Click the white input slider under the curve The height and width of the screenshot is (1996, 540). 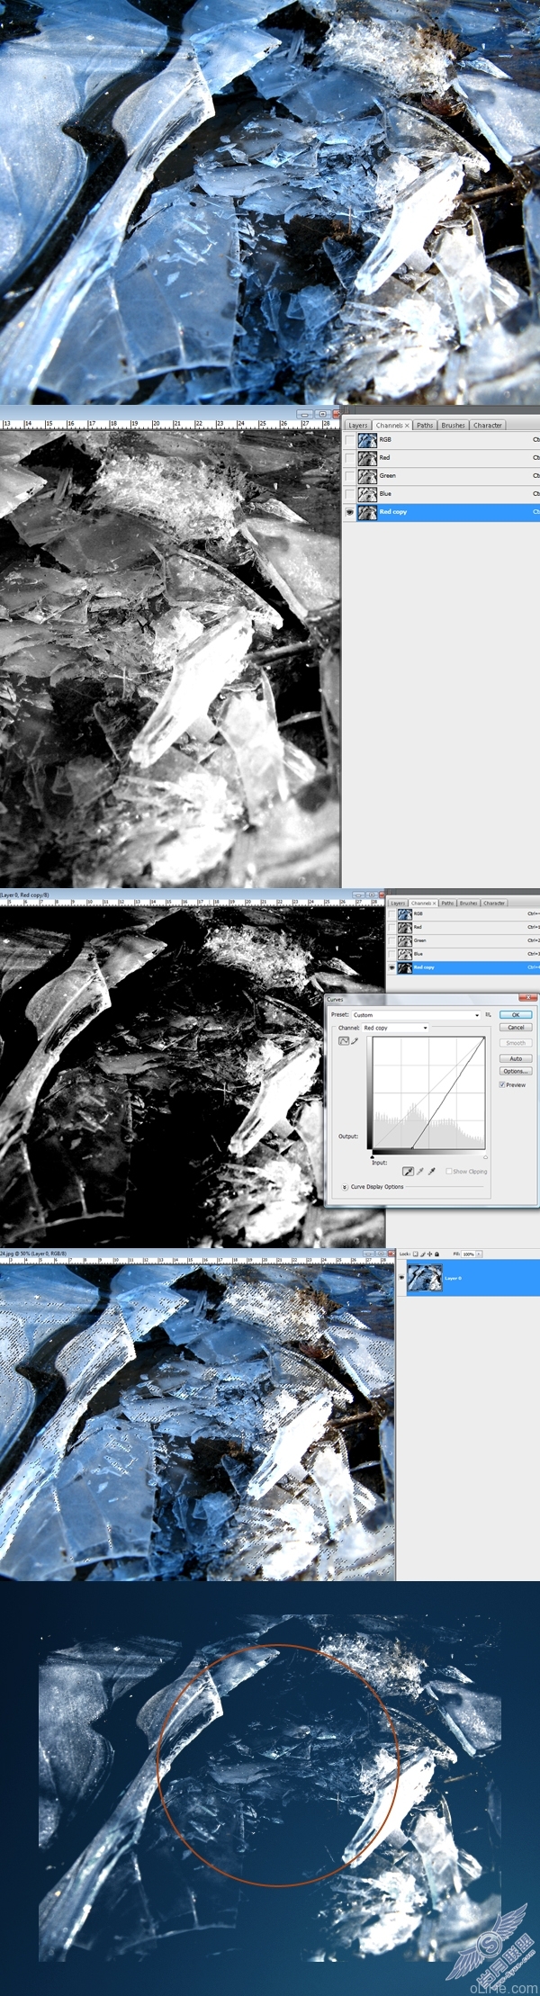[485, 1156]
